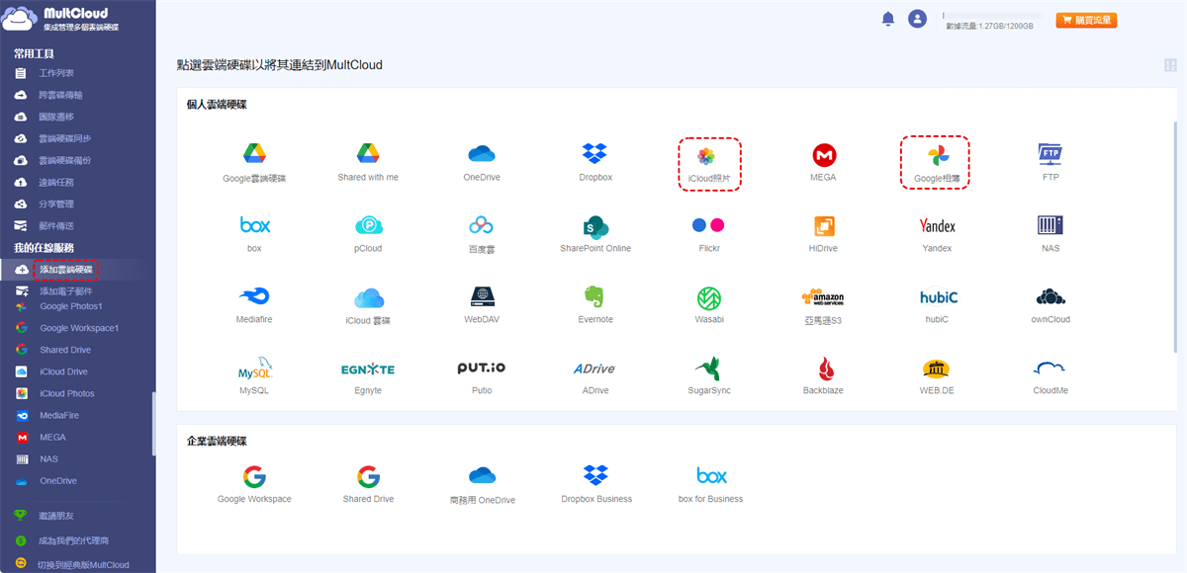Add Google Workspace business cloud
The image size is (1187, 573).
pos(254,477)
